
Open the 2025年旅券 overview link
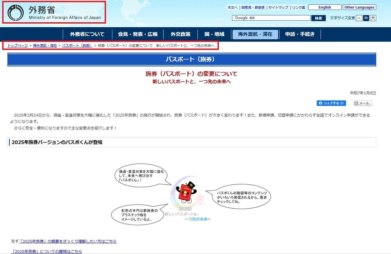click(x=68, y=241)
